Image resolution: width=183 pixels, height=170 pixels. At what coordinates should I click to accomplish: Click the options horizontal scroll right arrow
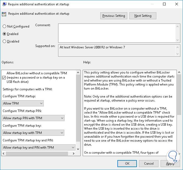tap(73, 153)
